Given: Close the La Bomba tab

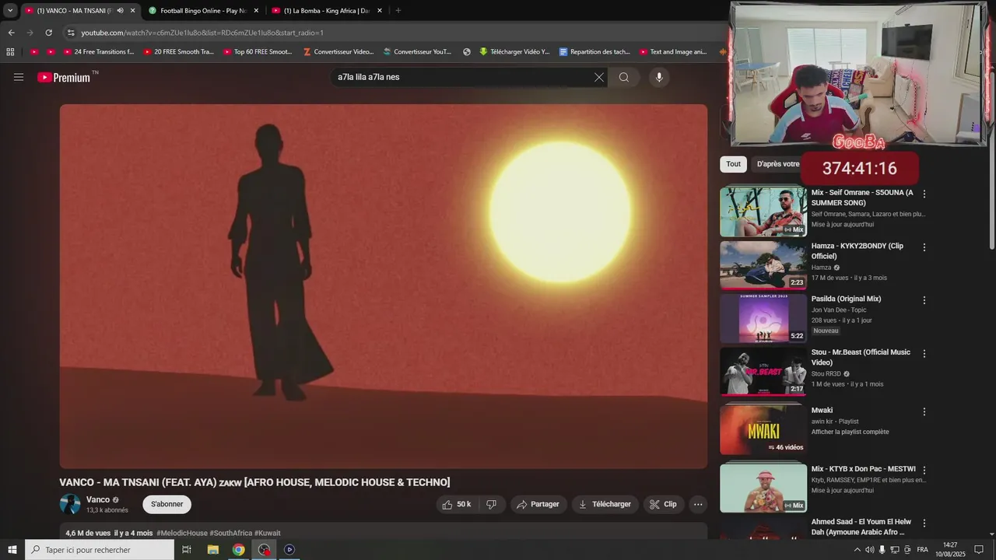Looking at the screenshot, I should pyautogui.click(x=380, y=11).
